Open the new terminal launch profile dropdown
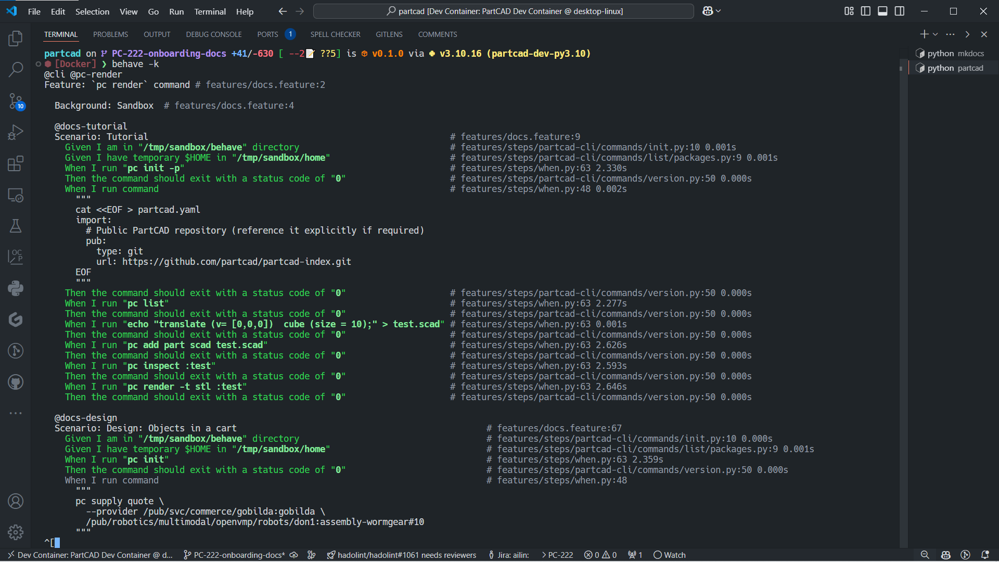 936,34
